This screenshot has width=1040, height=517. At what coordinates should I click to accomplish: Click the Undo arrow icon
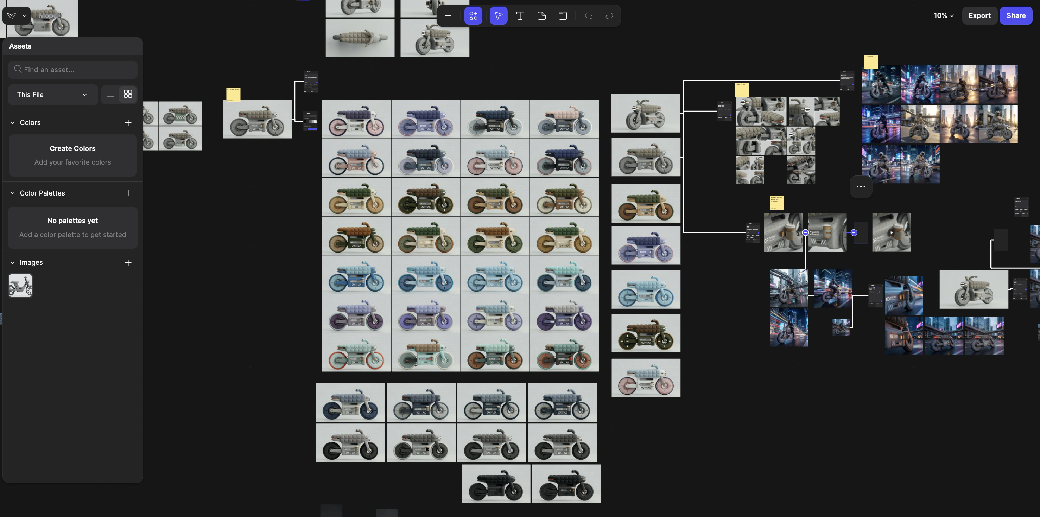pyautogui.click(x=588, y=15)
